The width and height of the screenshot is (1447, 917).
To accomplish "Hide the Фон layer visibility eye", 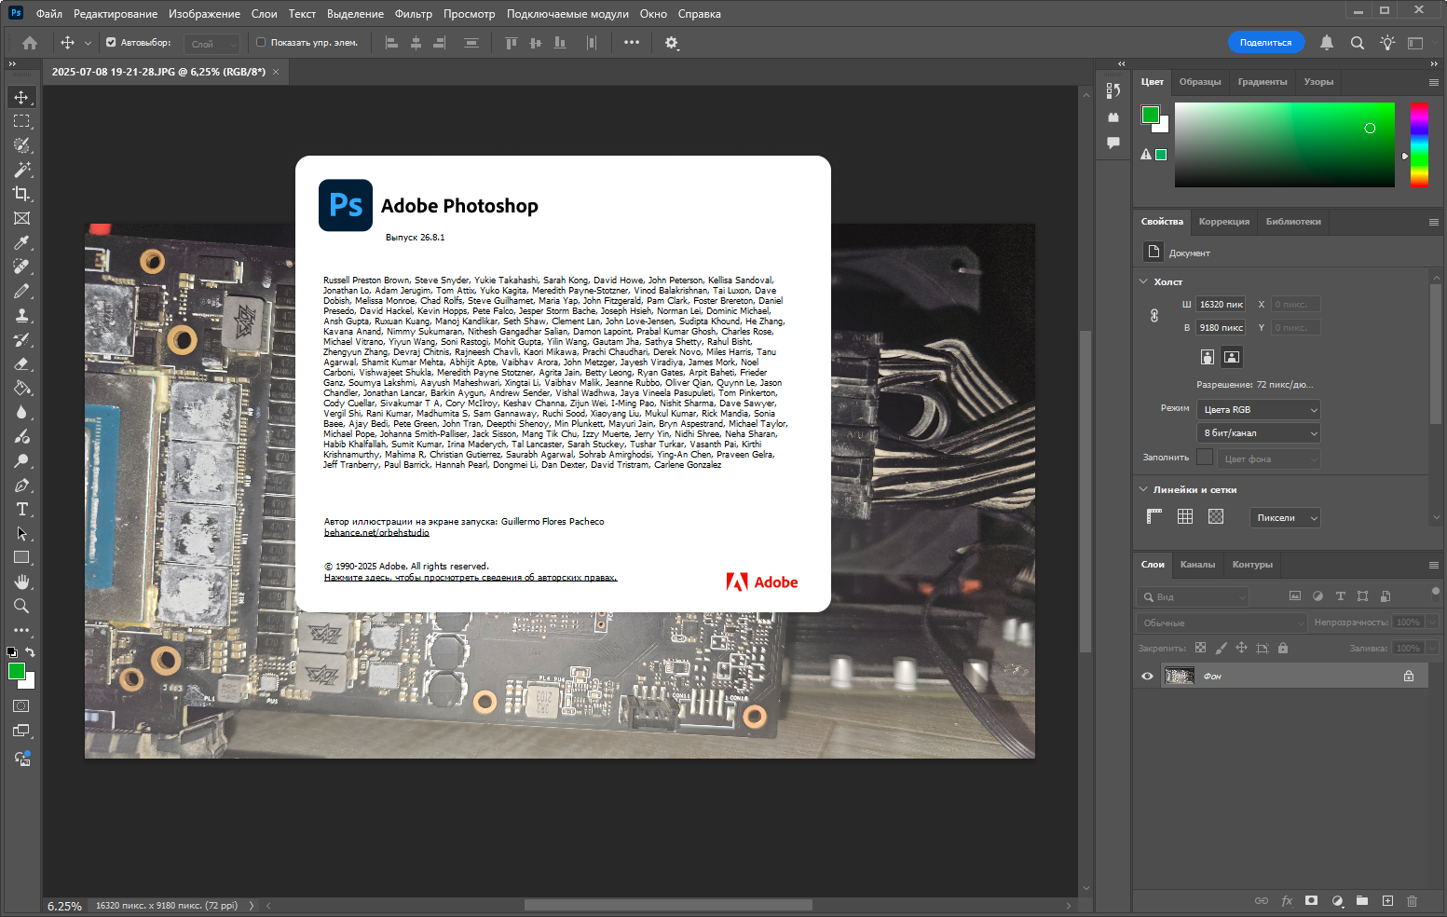I will pos(1147,676).
